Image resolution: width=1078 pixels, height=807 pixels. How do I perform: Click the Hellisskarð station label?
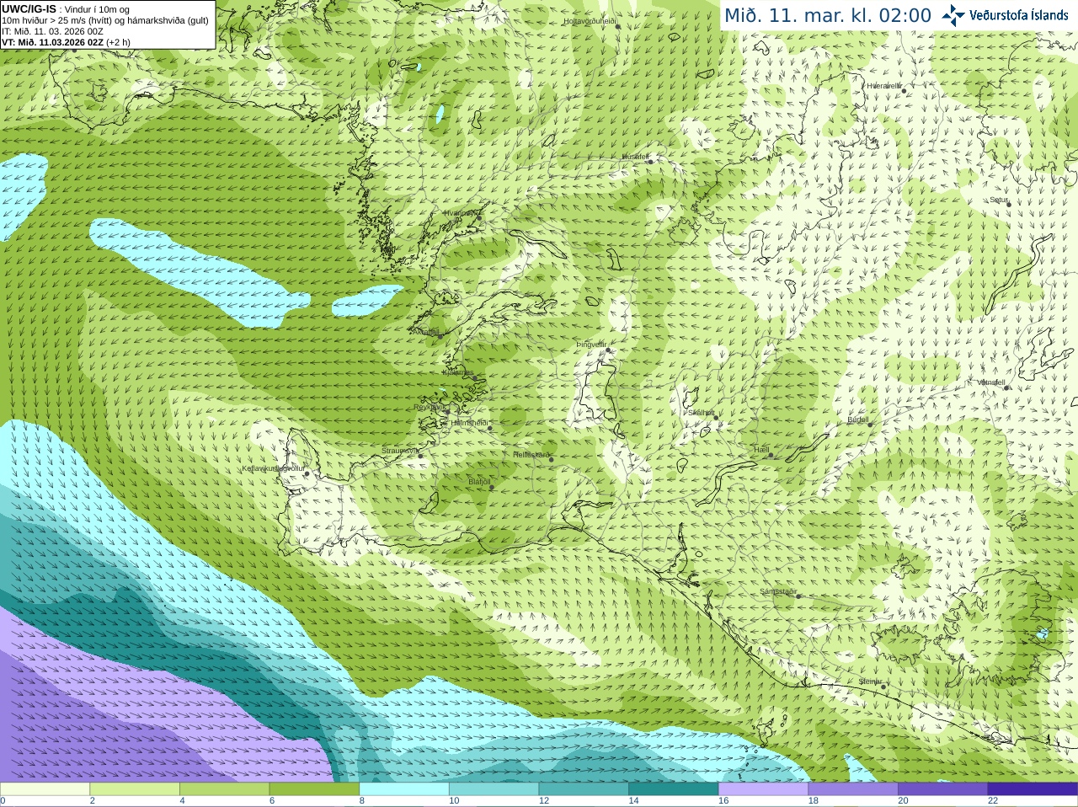[x=531, y=455]
